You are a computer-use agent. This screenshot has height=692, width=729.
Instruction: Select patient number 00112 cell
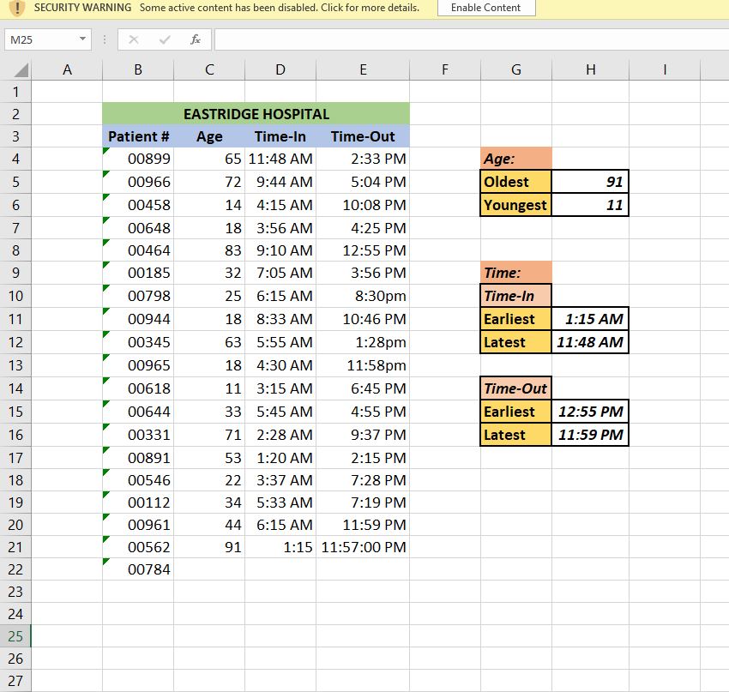click(x=138, y=502)
